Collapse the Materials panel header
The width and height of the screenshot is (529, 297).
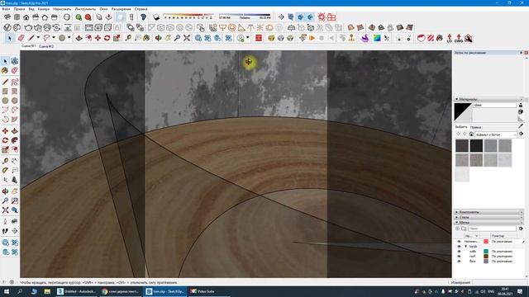[x=488, y=99]
